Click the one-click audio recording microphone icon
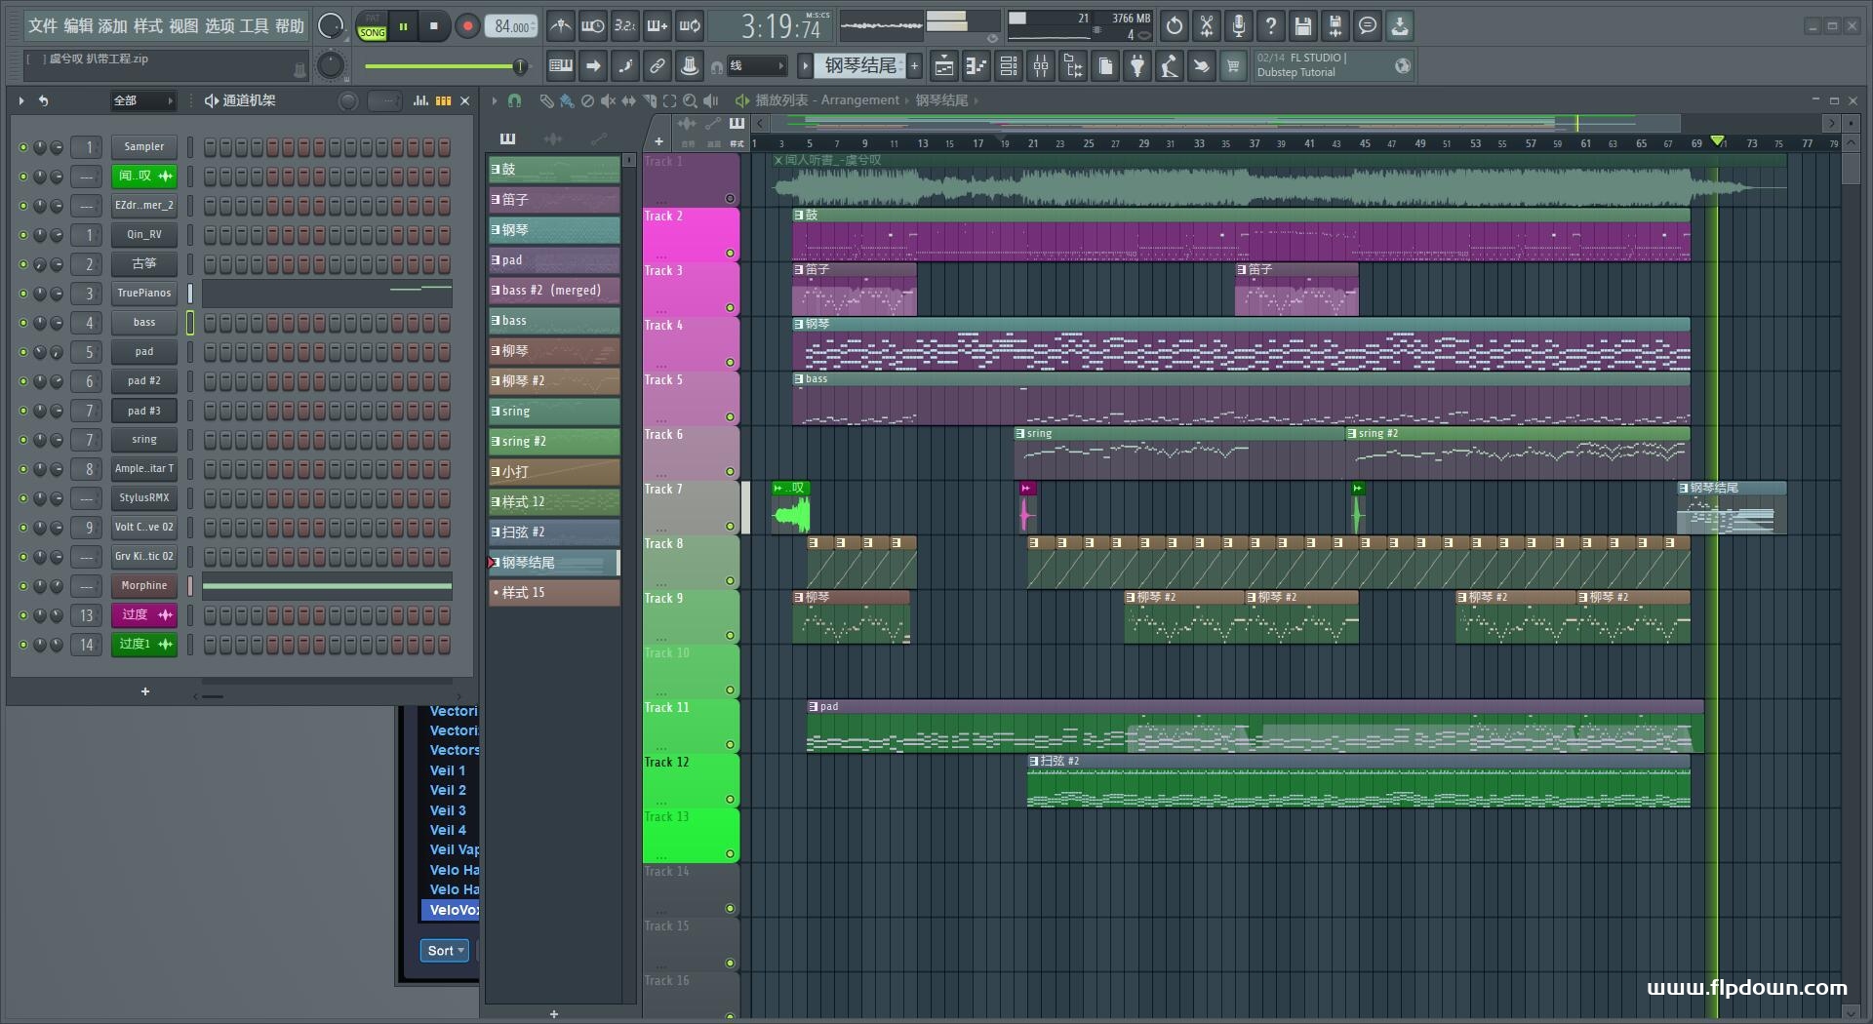This screenshot has height=1024, width=1873. (1239, 26)
